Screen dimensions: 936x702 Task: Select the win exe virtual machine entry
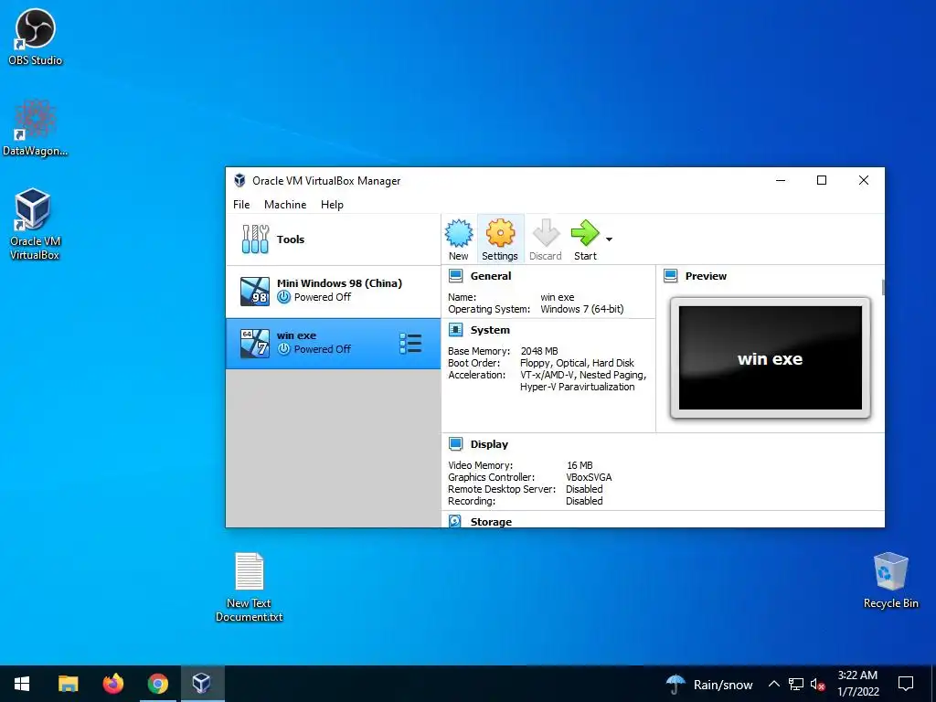(333, 344)
